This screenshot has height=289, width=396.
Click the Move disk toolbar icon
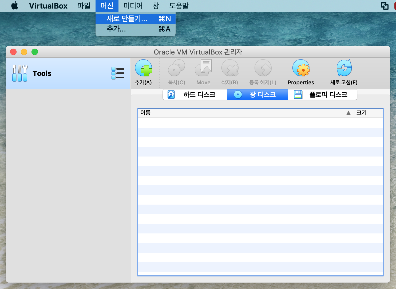coord(203,68)
